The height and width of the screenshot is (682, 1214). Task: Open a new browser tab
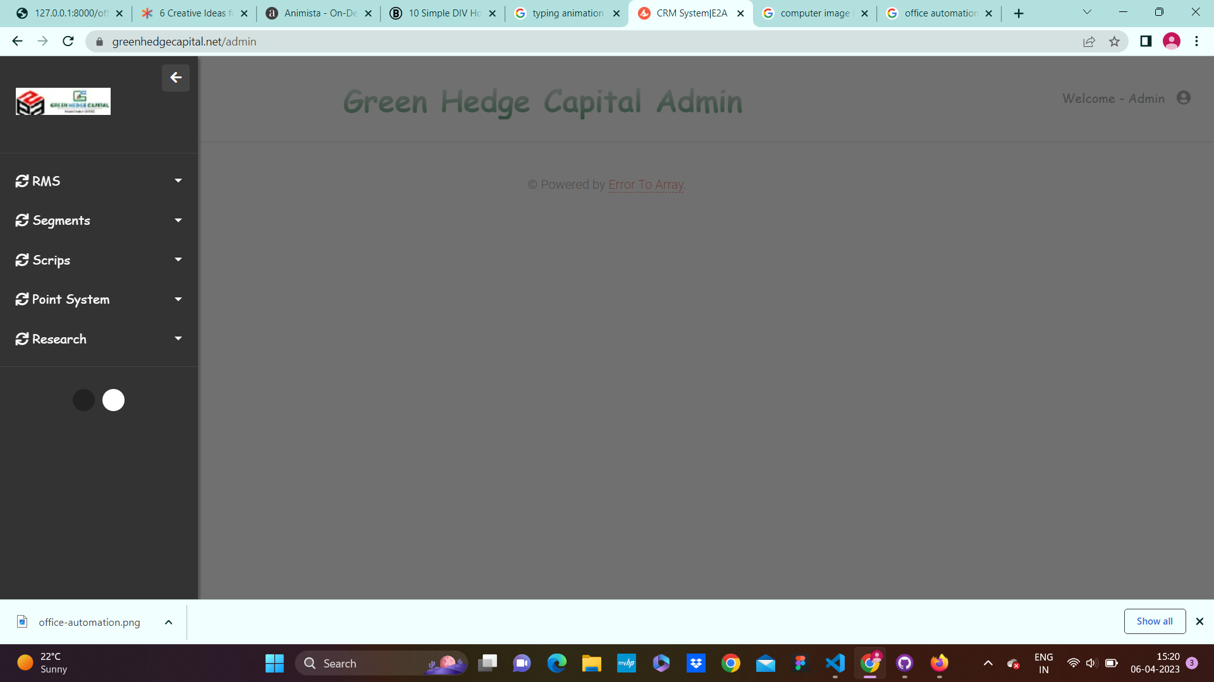tap(1019, 13)
